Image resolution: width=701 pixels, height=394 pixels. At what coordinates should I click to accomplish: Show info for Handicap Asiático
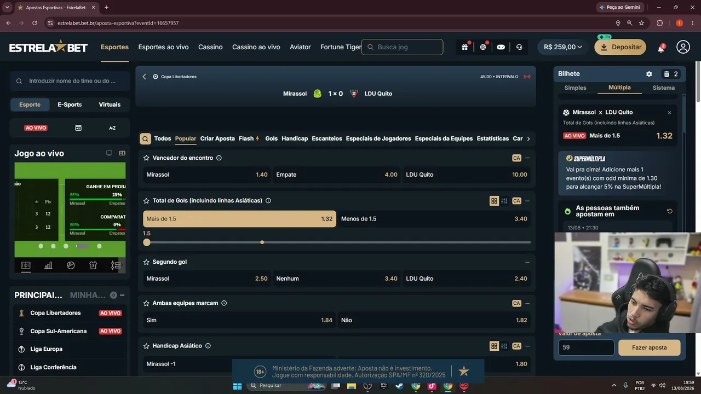(208, 346)
